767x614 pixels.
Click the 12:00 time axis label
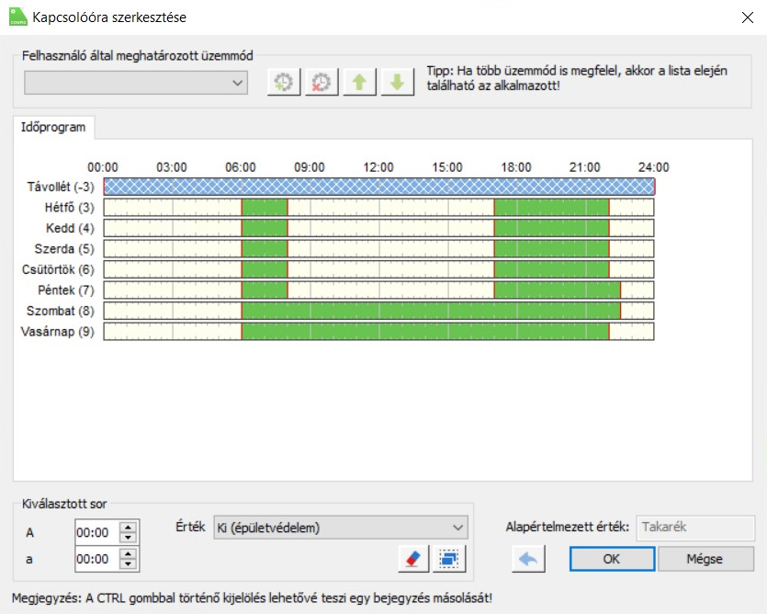[x=378, y=167]
